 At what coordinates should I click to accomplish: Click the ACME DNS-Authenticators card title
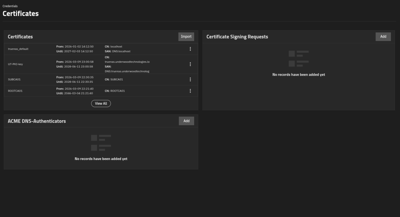point(37,121)
